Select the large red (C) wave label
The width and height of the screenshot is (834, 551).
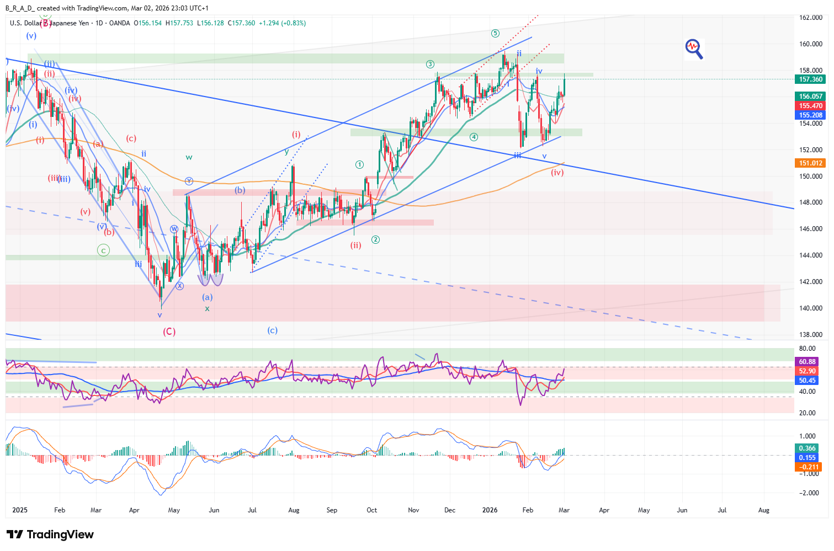pyautogui.click(x=169, y=331)
